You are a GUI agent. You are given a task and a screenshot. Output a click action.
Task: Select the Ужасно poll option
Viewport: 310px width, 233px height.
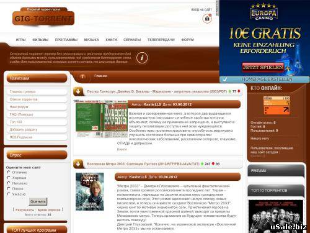coord(9,194)
